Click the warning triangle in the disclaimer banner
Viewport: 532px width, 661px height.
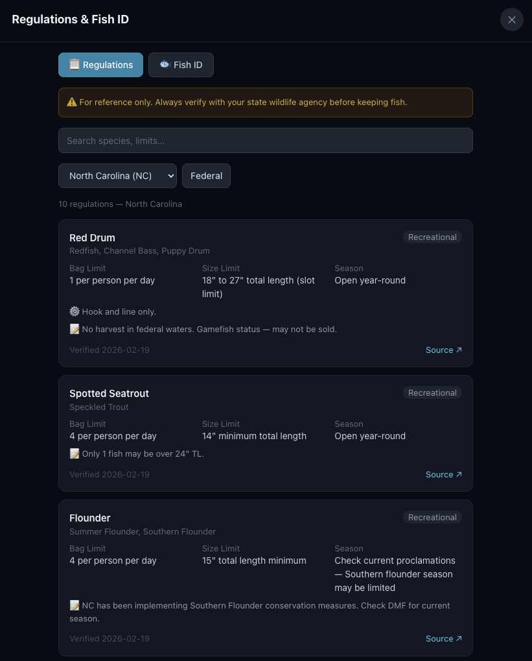point(73,102)
